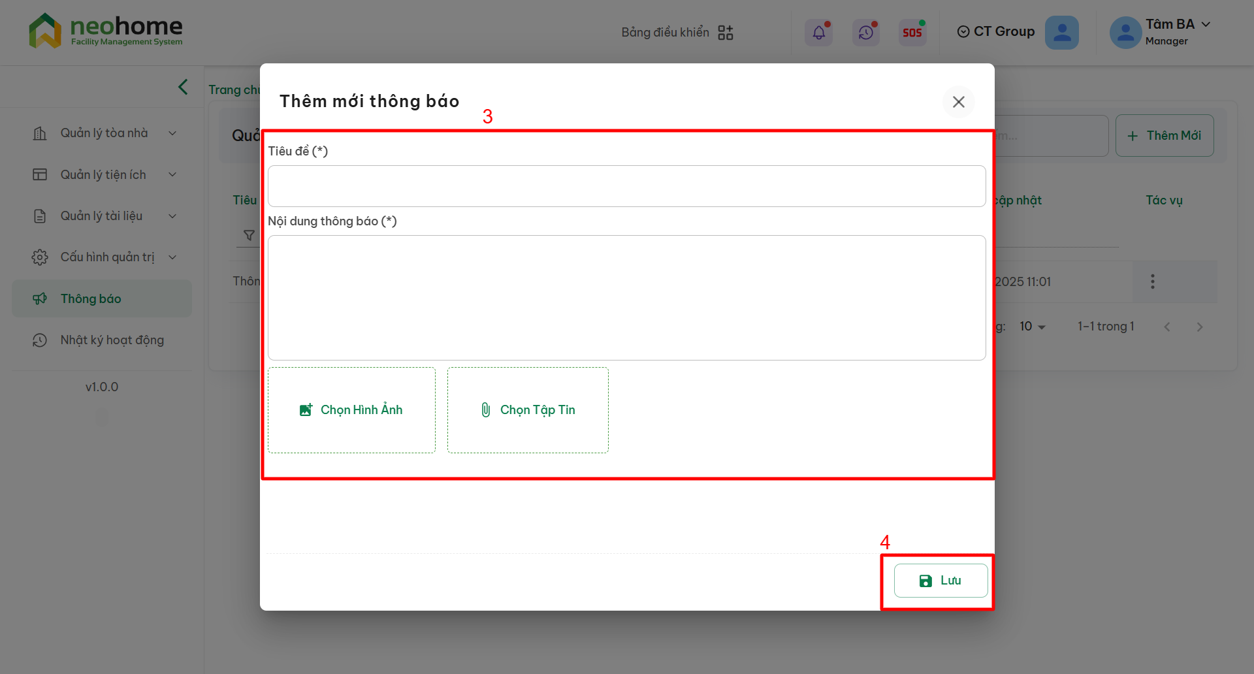Focus the Tiêu đề input field
The width and height of the screenshot is (1254, 674).
[x=626, y=186]
